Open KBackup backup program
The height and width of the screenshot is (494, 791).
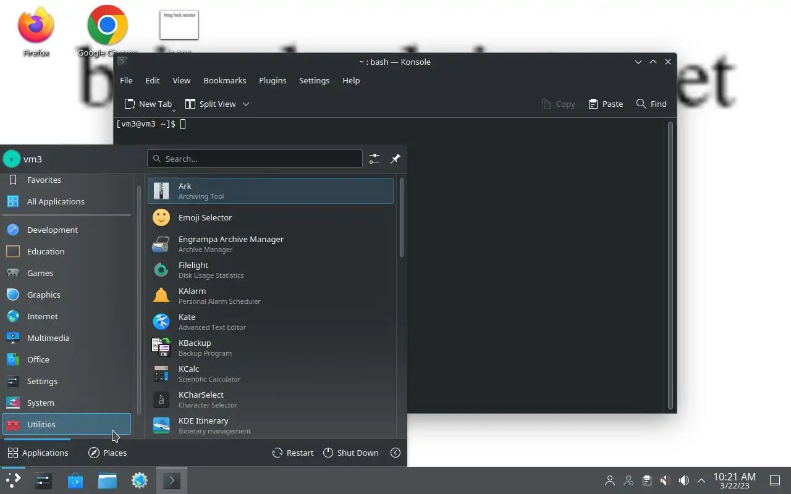[271, 348]
